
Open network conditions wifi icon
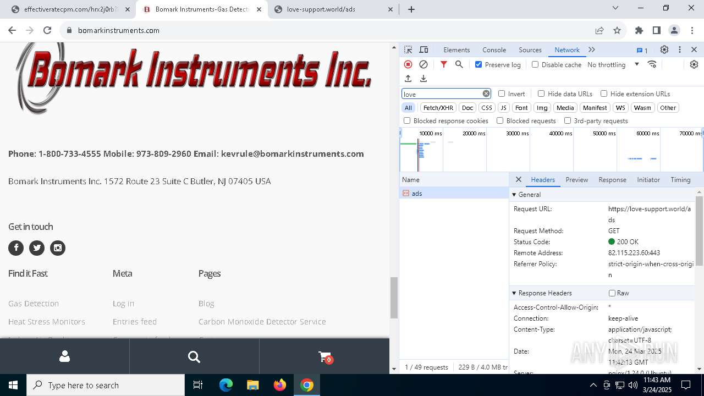coord(652,64)
